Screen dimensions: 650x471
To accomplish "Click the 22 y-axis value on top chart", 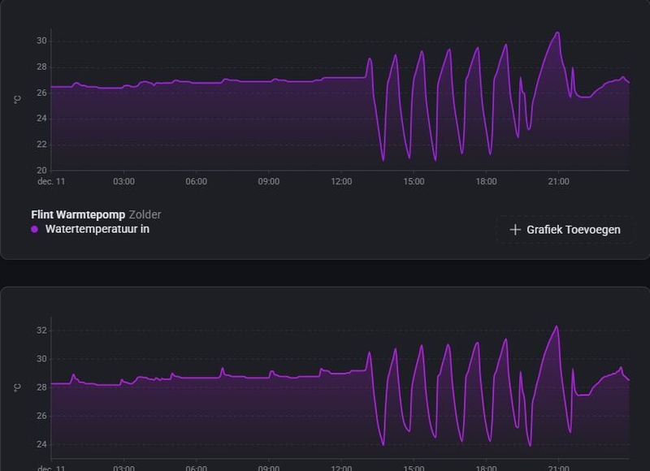I will pyautogui.click(x=41, y=145).
